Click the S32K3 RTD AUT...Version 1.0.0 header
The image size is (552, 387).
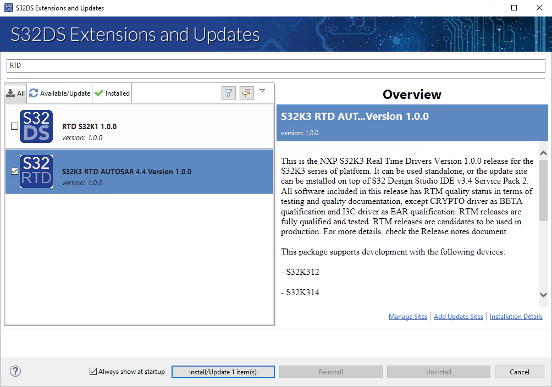[355, 116]
